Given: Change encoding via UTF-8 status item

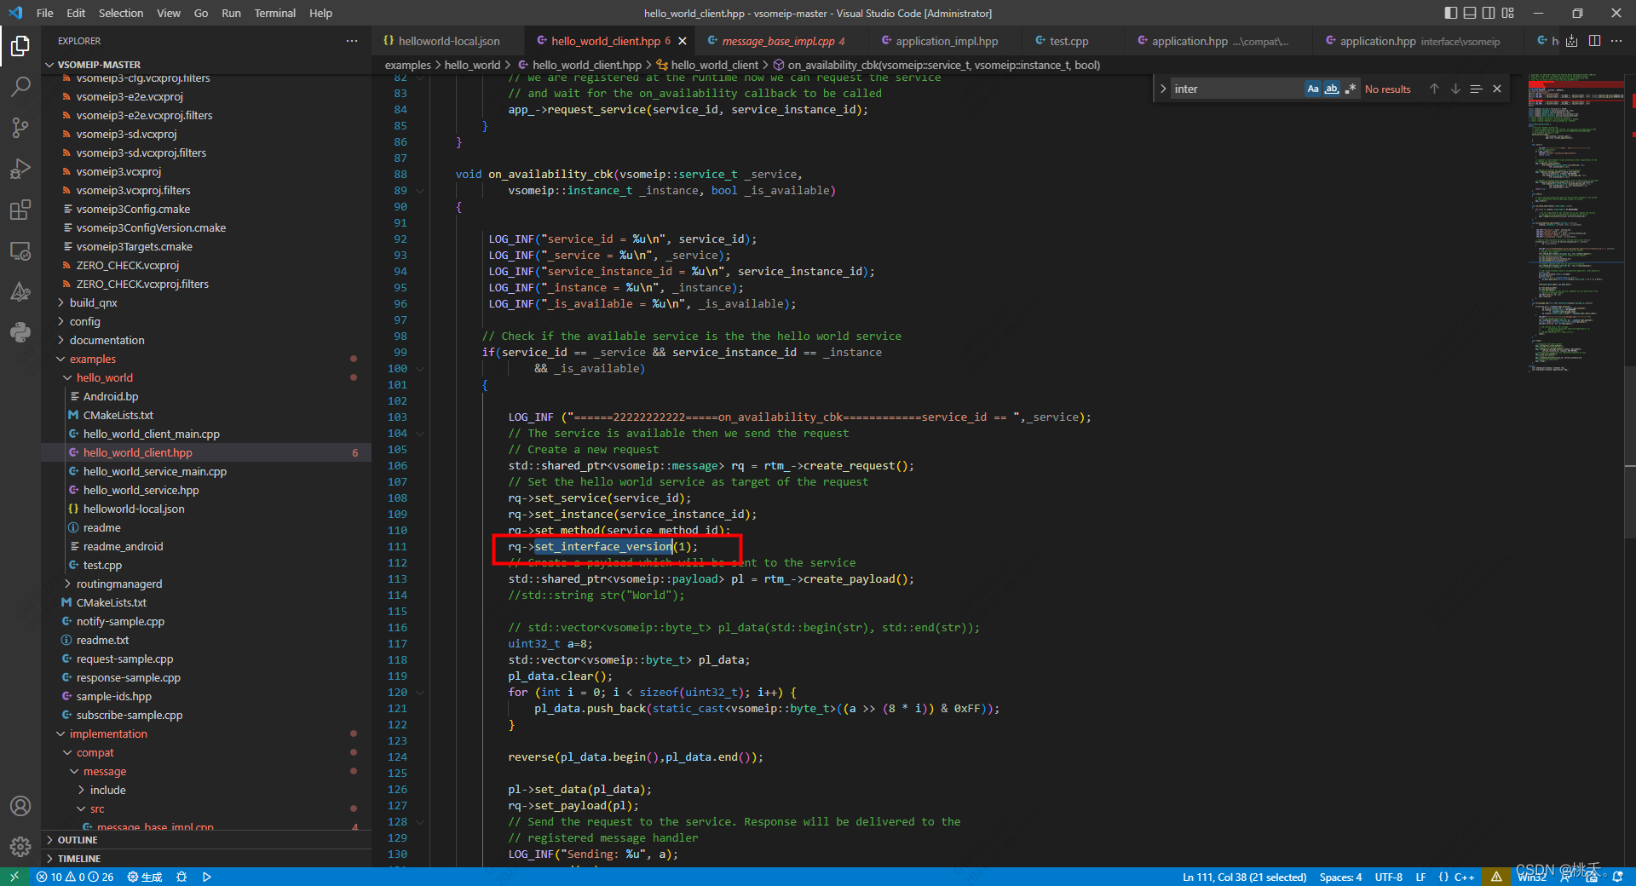Looking at the screenshot, I should coord(1388,877).
